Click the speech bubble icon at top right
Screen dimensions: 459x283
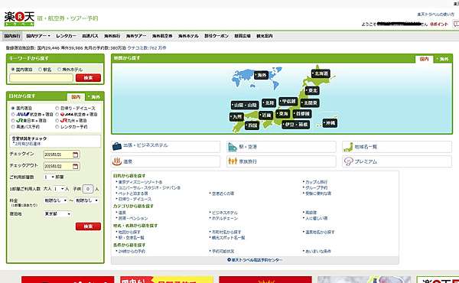[456, 24]
